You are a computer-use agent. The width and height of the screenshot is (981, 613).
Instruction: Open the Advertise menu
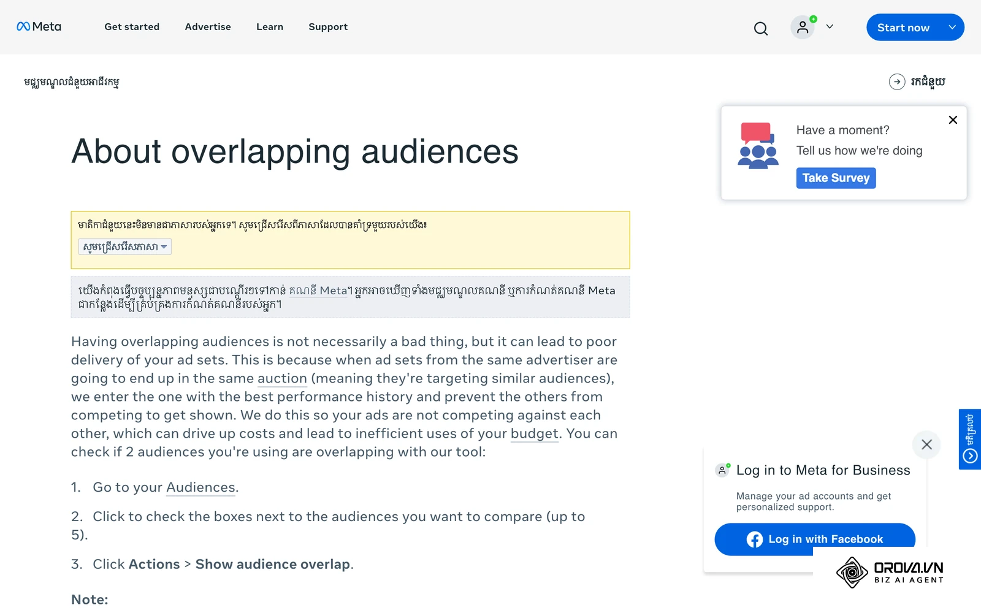pos(208,26)
